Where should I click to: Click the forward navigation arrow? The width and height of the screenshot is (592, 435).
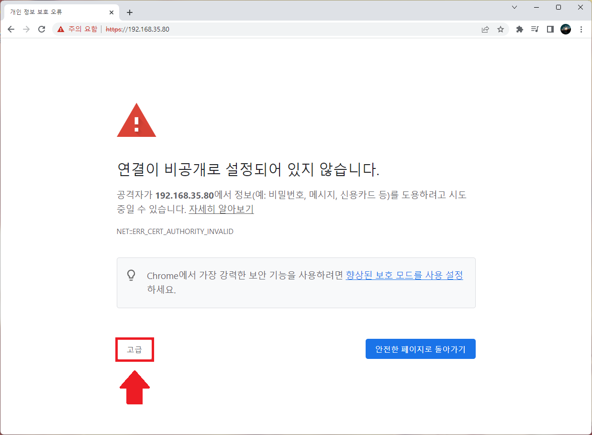[x=26, y=29]
